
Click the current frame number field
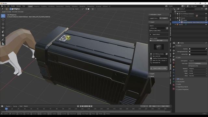point(144,106)
